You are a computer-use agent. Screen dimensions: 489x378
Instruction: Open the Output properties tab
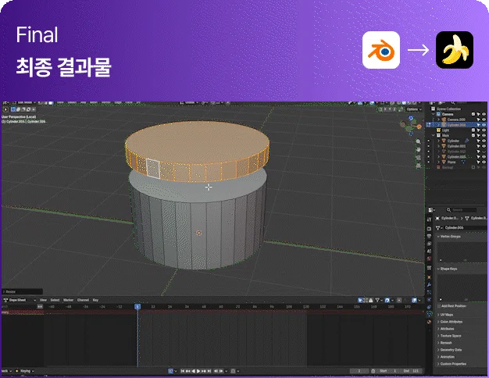(429, 236)
